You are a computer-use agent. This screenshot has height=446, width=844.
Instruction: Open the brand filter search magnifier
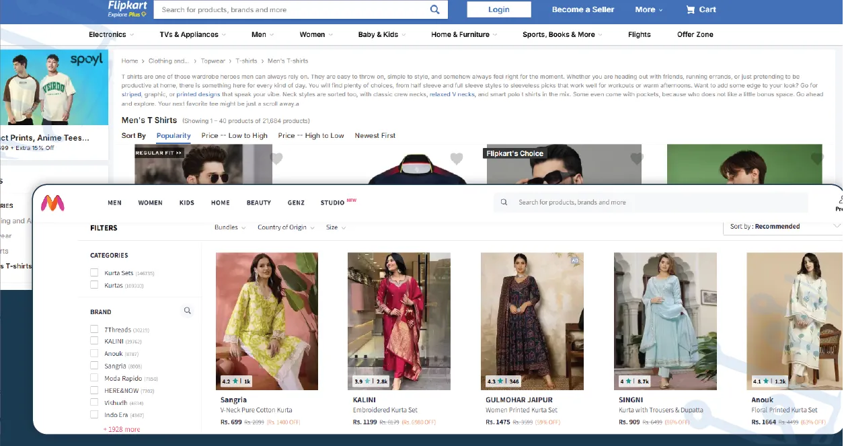(188, 310)
